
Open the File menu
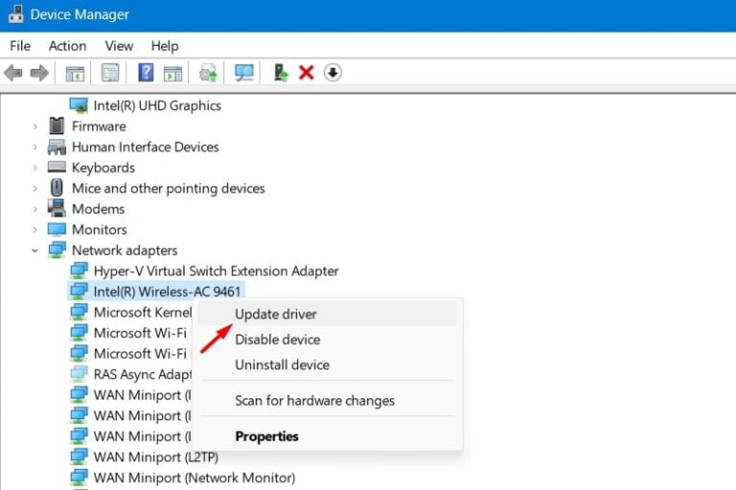point(20,46)
